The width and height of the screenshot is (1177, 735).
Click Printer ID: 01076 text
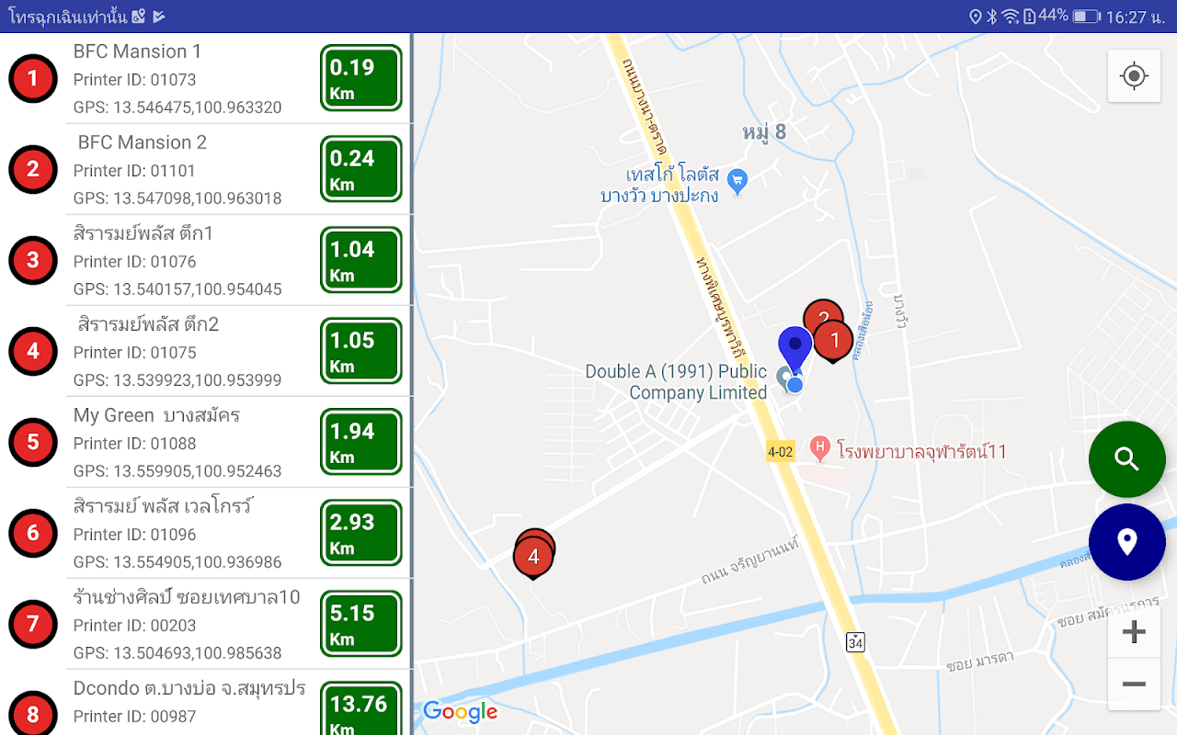click(134, 262)
